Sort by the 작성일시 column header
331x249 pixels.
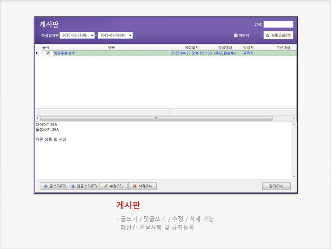tap(191, 47)
